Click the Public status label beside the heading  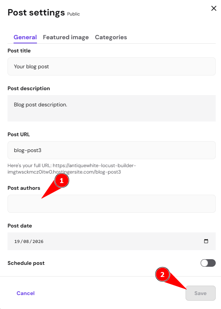pos(74,14)
